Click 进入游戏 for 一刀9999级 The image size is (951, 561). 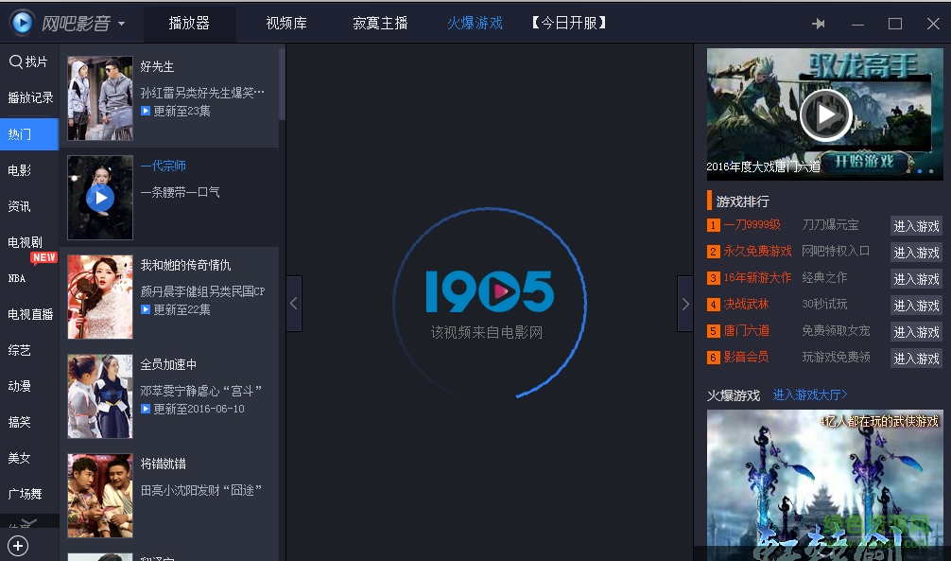point(915,226)
